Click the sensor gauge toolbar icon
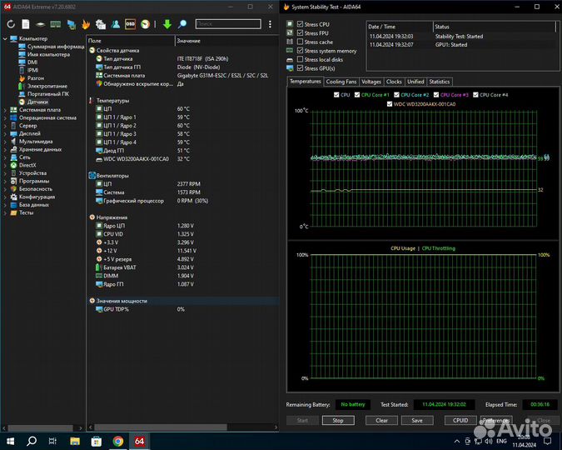 (145, 24)
